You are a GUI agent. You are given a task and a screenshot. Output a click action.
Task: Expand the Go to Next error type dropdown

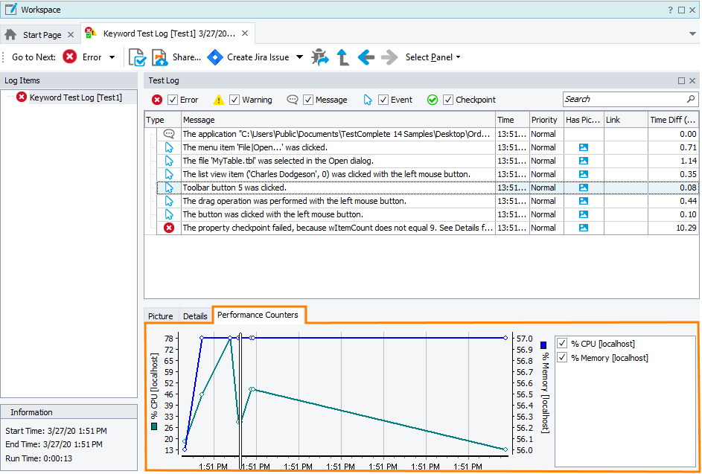click(112, 57)
